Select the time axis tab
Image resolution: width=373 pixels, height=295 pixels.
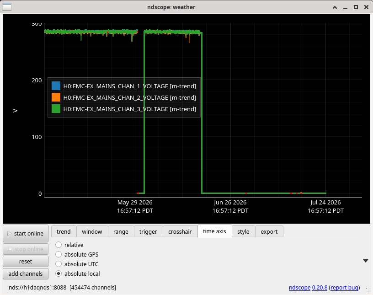214,231
